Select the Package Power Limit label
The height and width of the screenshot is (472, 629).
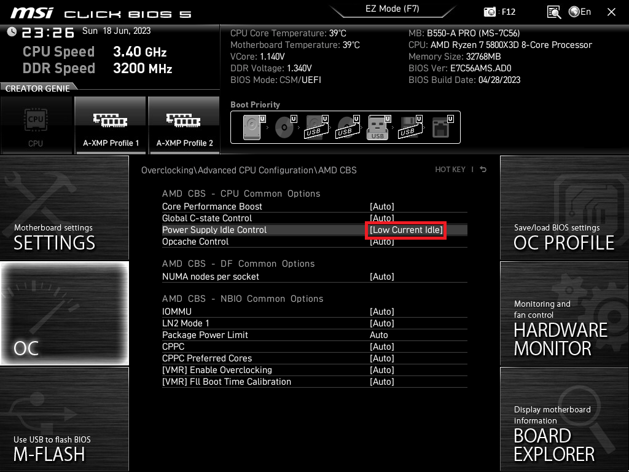[x=205, y=335]
